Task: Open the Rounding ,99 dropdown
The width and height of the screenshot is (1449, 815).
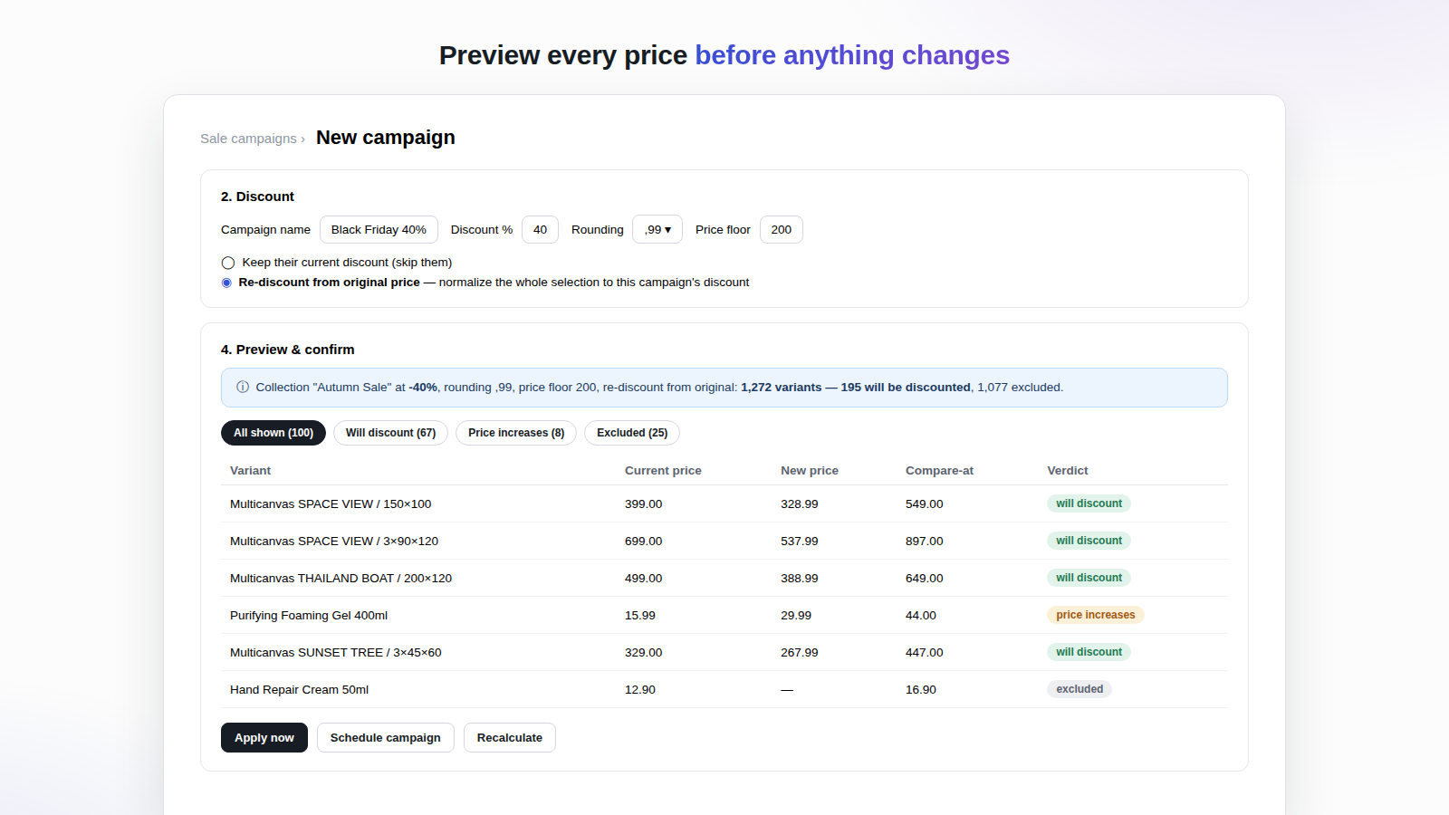Action: (657, 230)
